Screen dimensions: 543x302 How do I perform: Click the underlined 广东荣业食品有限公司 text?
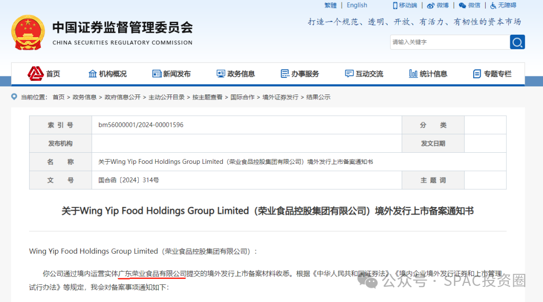click(152, 274)
